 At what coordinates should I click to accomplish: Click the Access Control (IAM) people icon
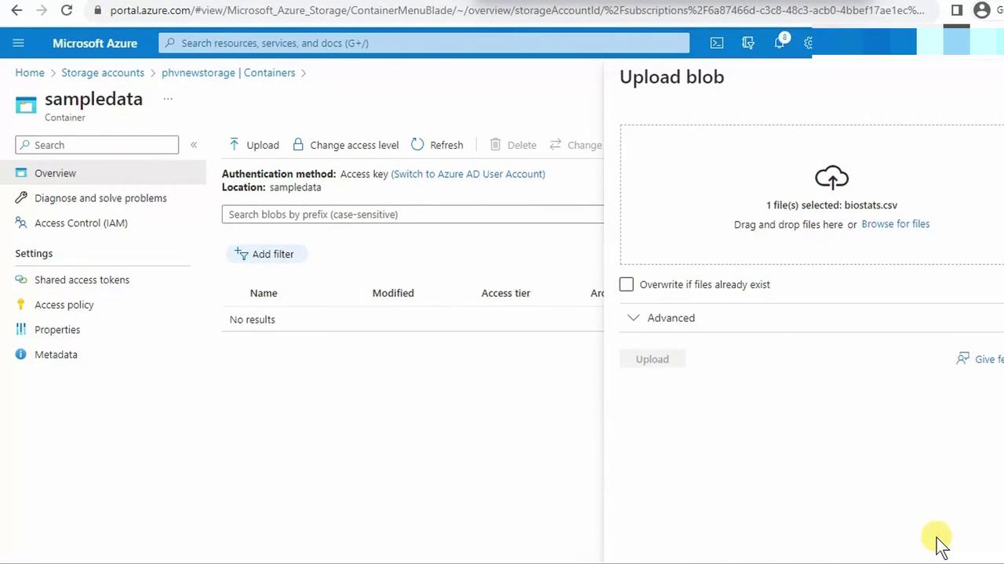pos(21,223)
